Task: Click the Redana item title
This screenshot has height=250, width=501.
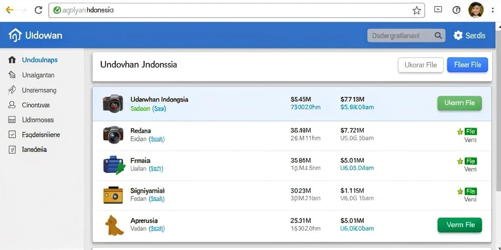Action: click(x=140, y=131)
